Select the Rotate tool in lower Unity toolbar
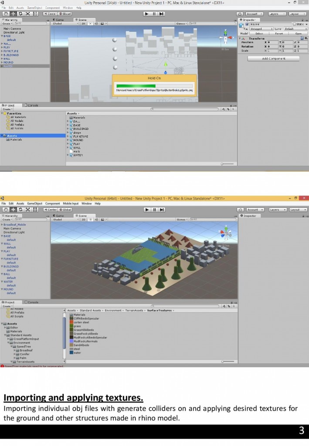This screenshot has height=446, width=309. click(20, 209)
